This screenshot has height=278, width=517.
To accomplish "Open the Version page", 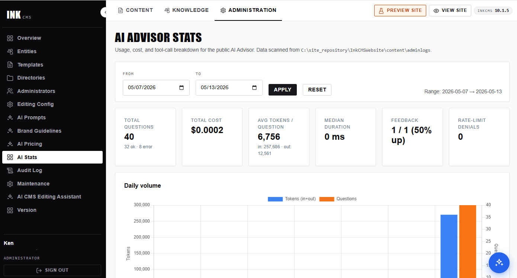I will pyautogui.click(x=52, y=210).
